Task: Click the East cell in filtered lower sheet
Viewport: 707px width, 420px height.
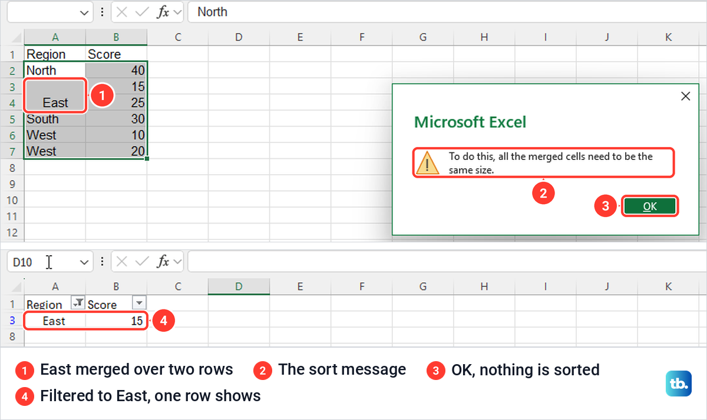Action: point(55,321)
